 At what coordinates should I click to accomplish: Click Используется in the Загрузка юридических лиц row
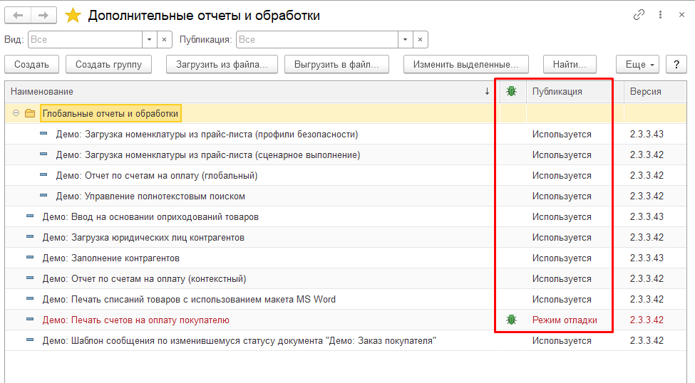point(562,237)
